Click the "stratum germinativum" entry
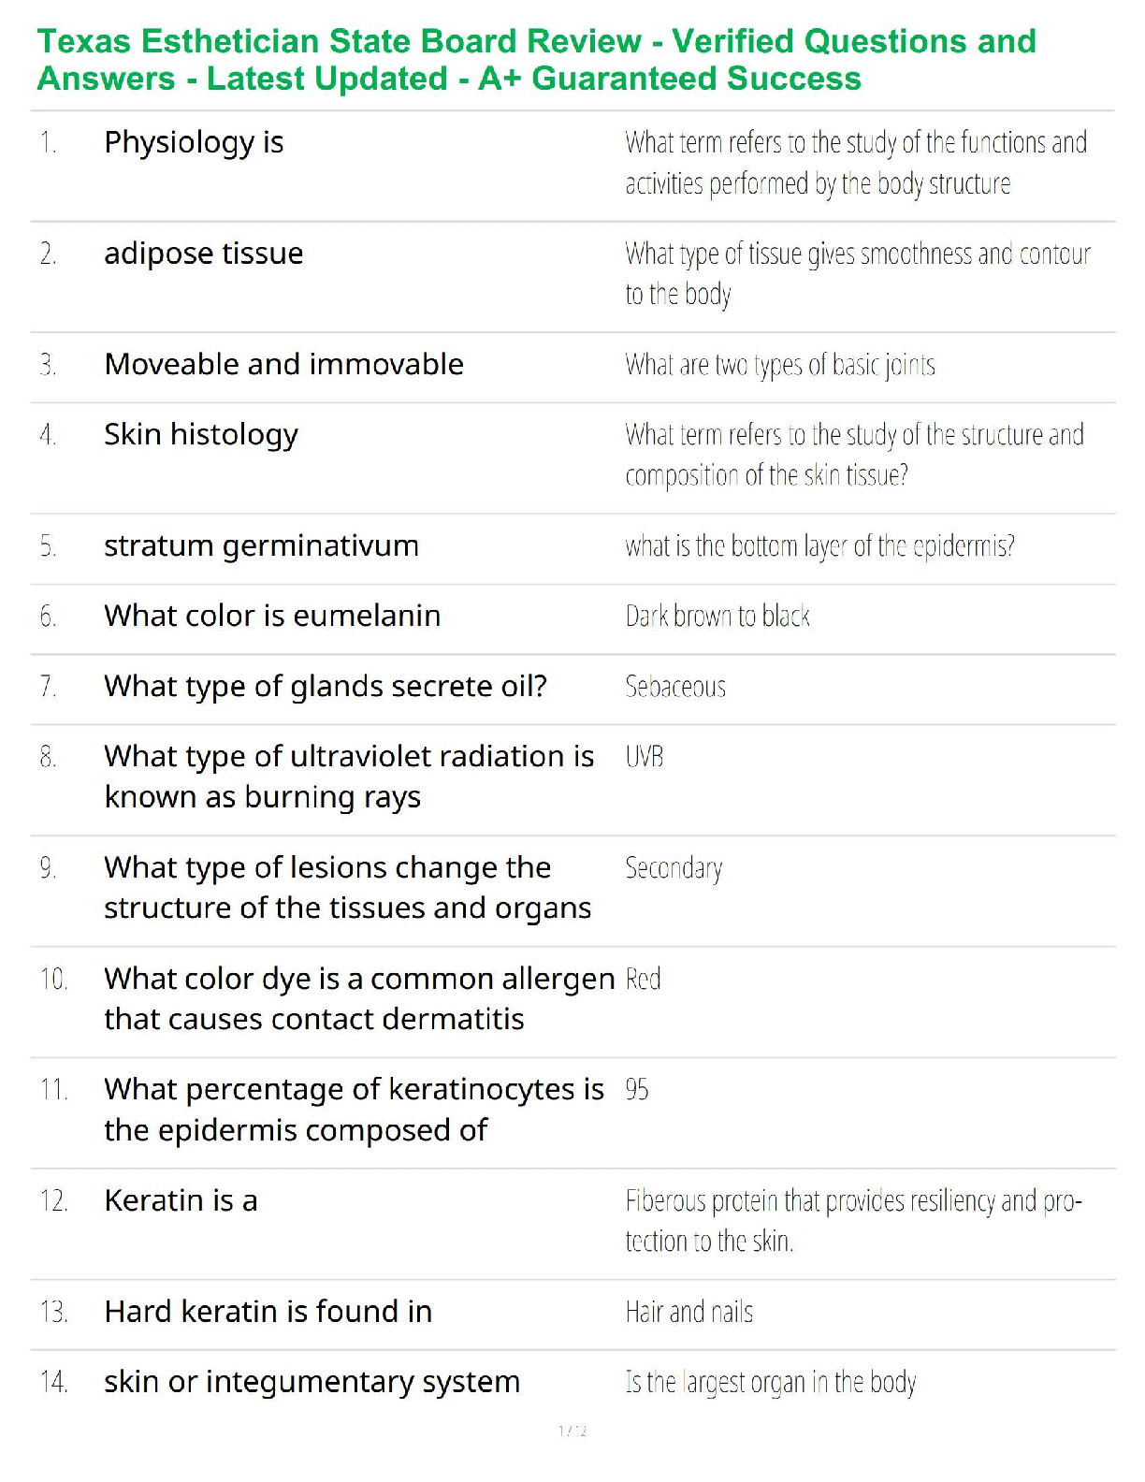 261,545
